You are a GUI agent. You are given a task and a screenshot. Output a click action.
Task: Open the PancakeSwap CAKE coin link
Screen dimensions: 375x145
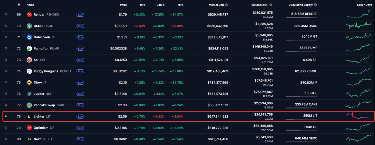49,105
